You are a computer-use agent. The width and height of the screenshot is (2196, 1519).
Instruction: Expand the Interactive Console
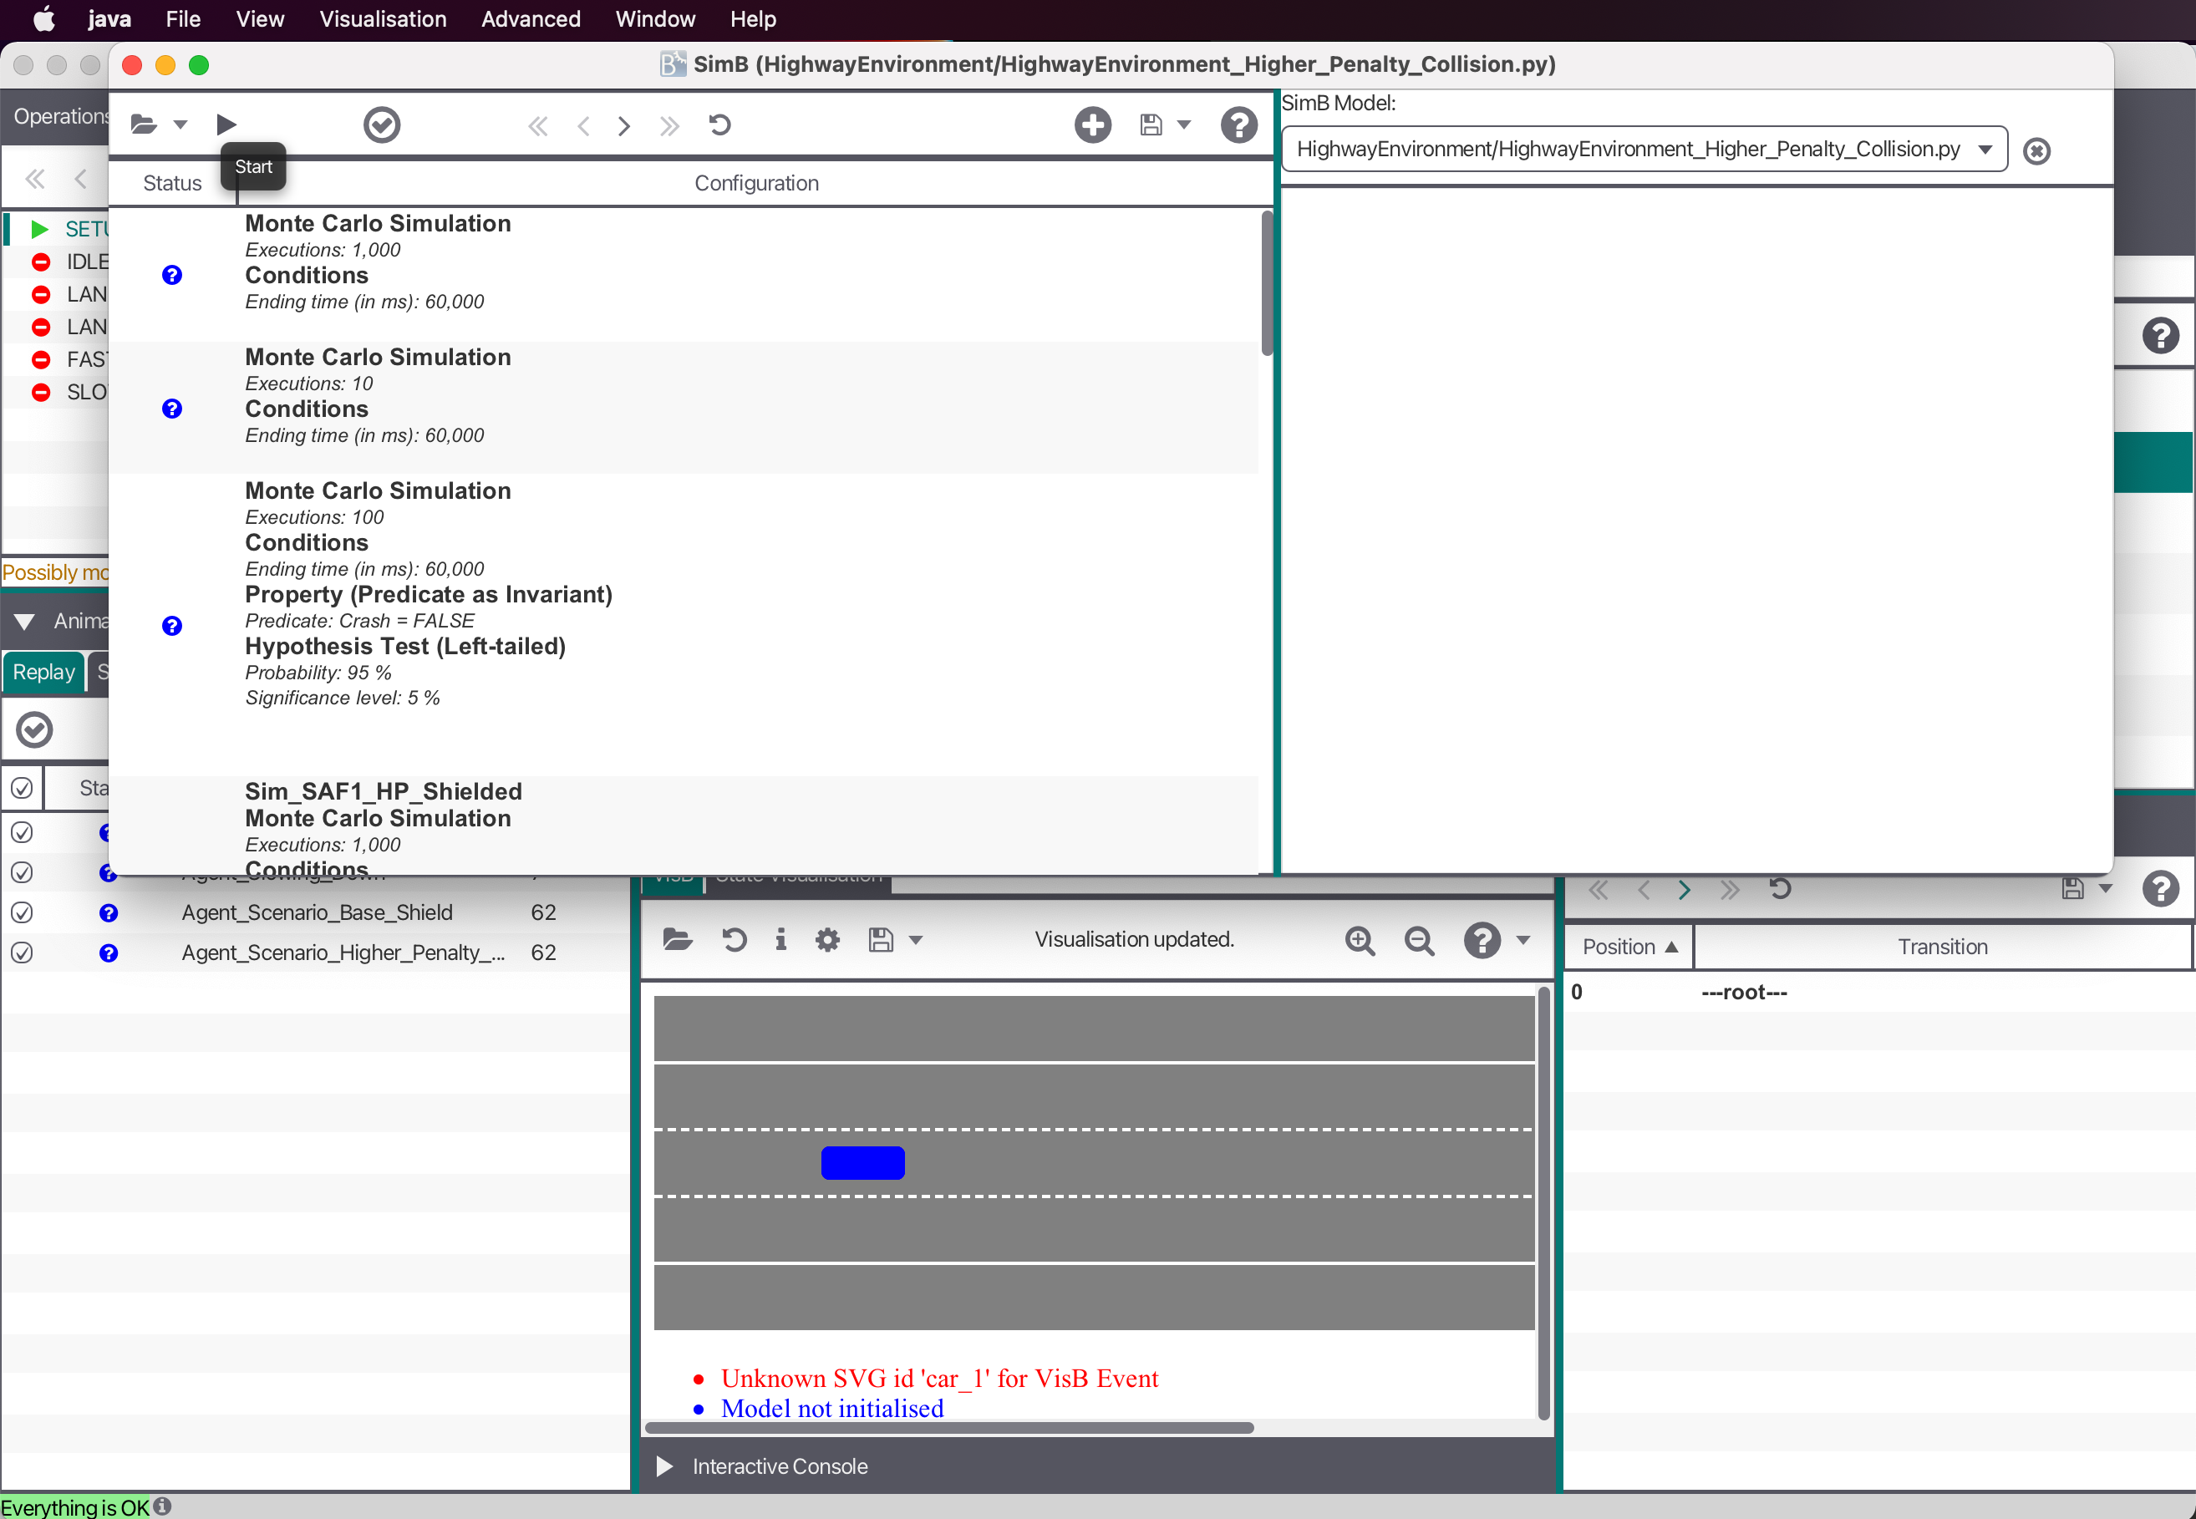[x=664, y=1466]
